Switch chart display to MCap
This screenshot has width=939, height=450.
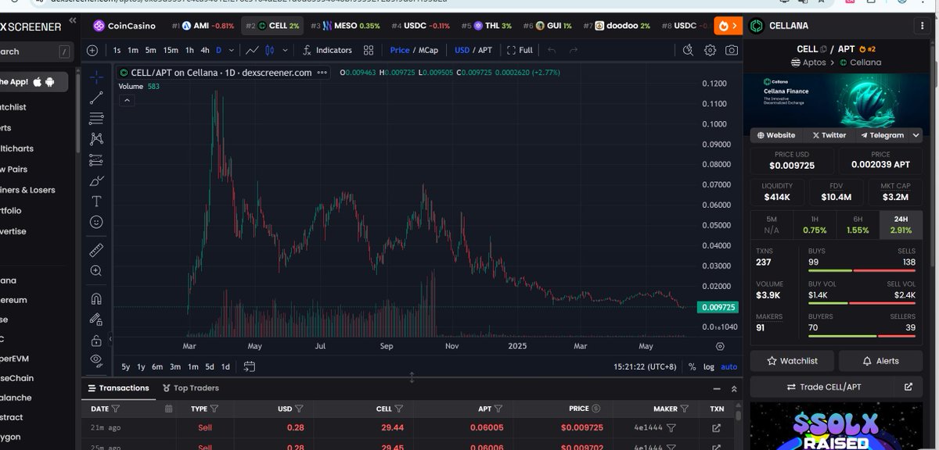coord(428,50)
